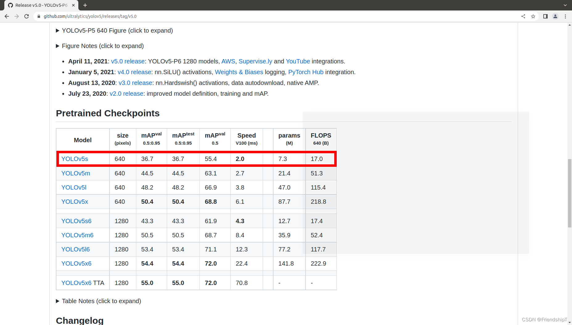The width and height of the screenshot is (572, 325).
Task: Open the YOLOv5l model link
Action: coord(74,187)
